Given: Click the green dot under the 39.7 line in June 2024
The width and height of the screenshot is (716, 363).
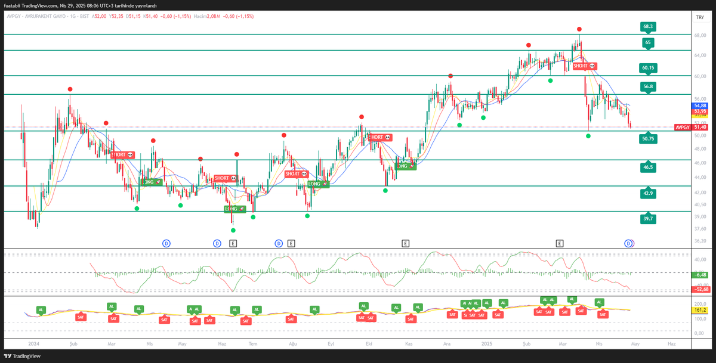Looking at the screenshot, I should [233, 230].
